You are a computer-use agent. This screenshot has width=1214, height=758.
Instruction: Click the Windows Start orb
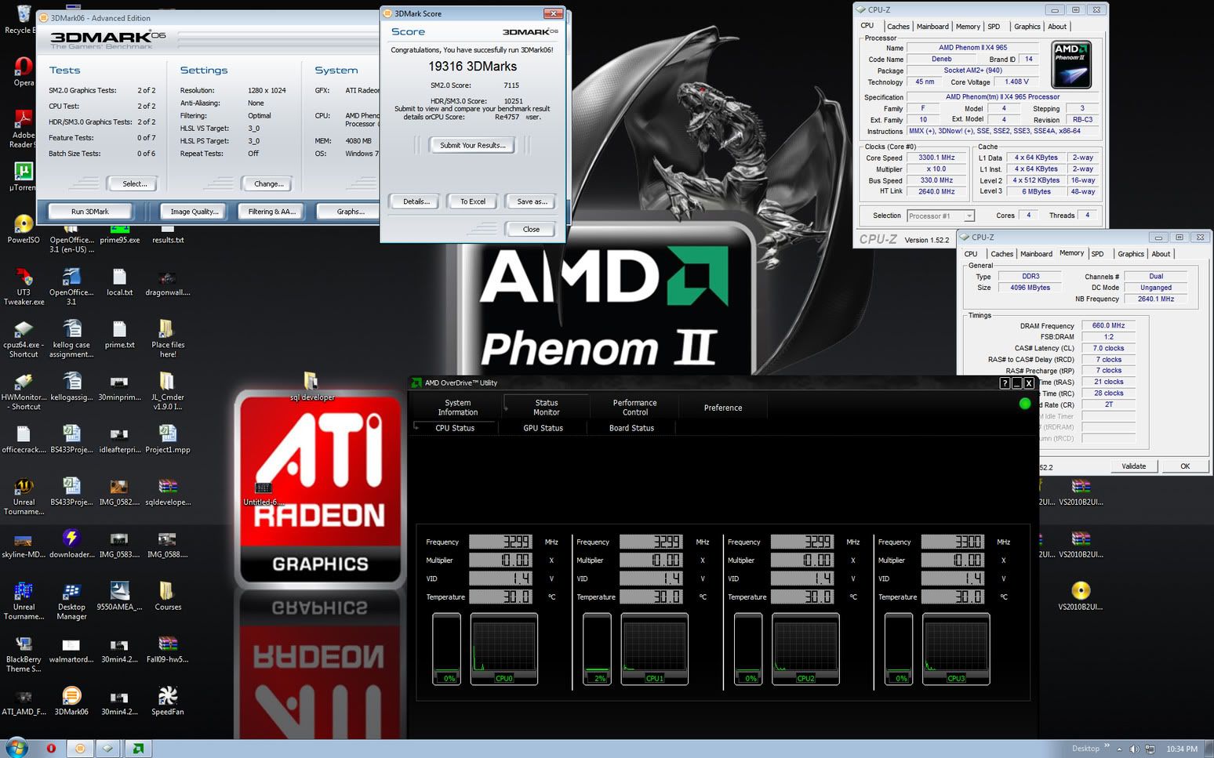click(x=16, y=748)
